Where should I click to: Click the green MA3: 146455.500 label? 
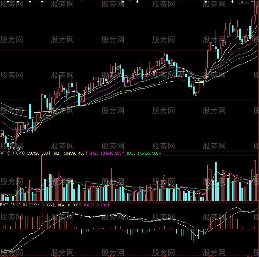(x=143, y=153)
